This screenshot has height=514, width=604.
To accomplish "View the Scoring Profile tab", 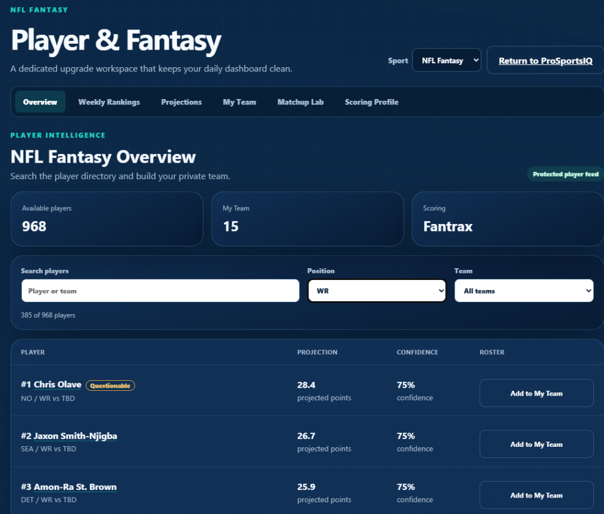I will click(x=372, y=102).
